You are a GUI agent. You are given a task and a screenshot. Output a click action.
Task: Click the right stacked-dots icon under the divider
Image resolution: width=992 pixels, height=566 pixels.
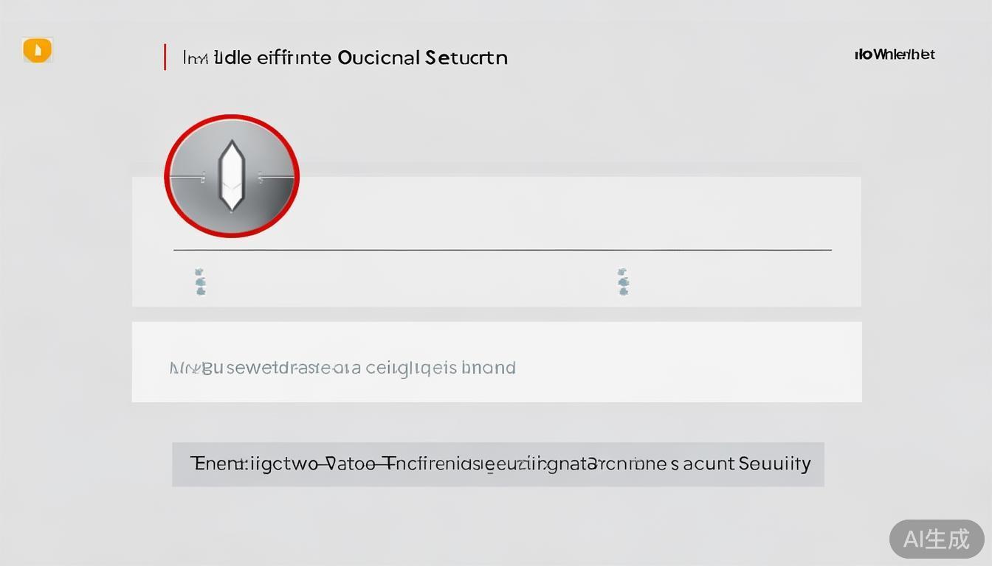click(x=623, y=282)
